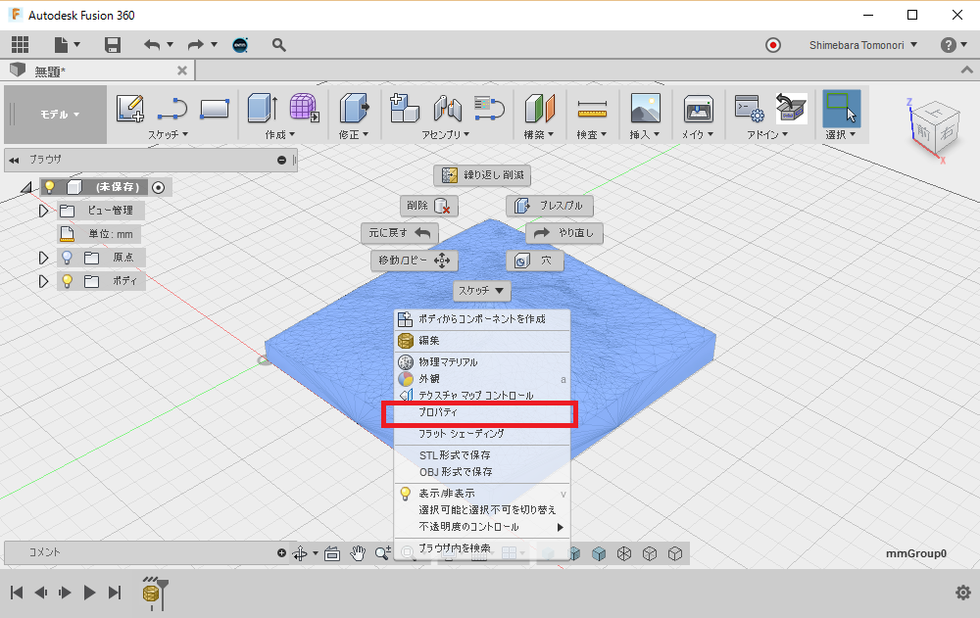
Task: Save the design with floppy icon
Action: (113, 44)
